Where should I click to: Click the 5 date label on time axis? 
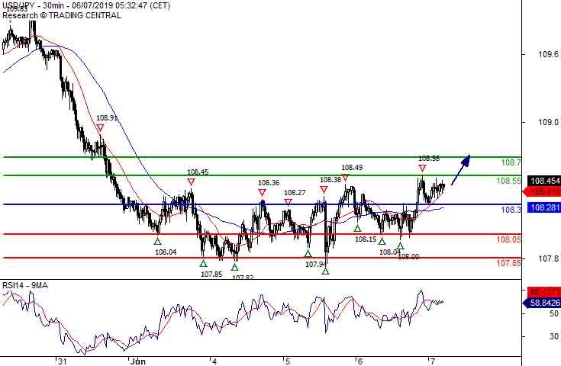pos(288,361)
